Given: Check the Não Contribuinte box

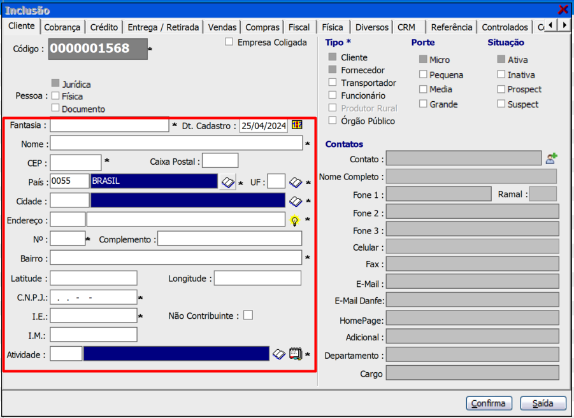Looking at the screenshot, I should point(248,315).
